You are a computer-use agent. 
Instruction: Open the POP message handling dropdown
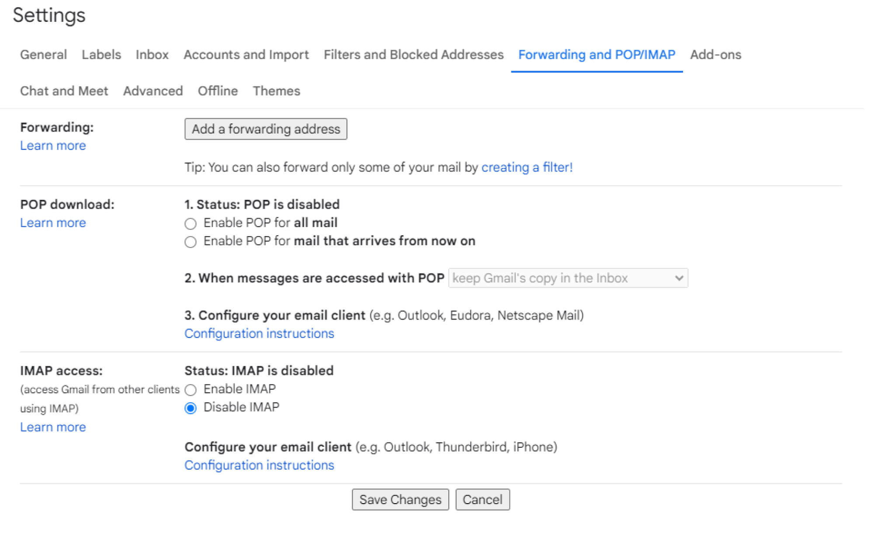(x=567, y=278)
